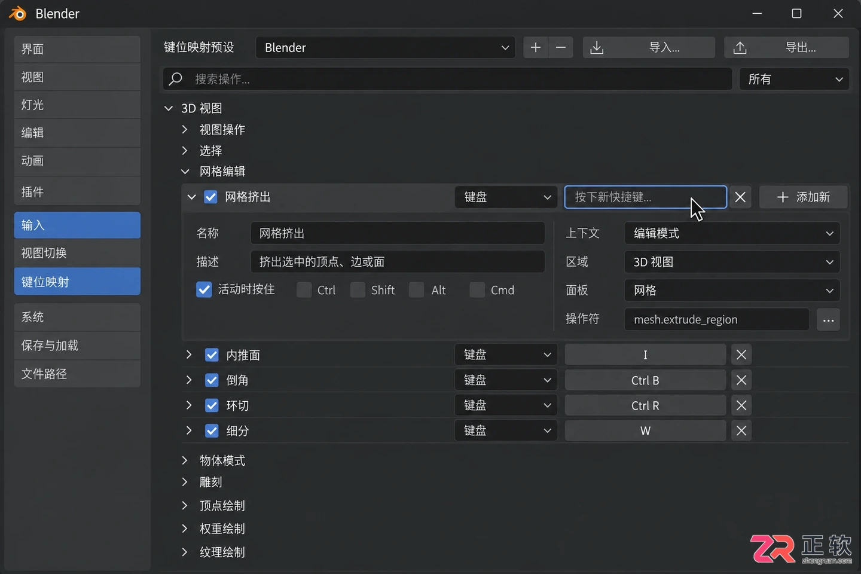
Task: Open 环切 input type dropdown
Action: click(506, 405)
